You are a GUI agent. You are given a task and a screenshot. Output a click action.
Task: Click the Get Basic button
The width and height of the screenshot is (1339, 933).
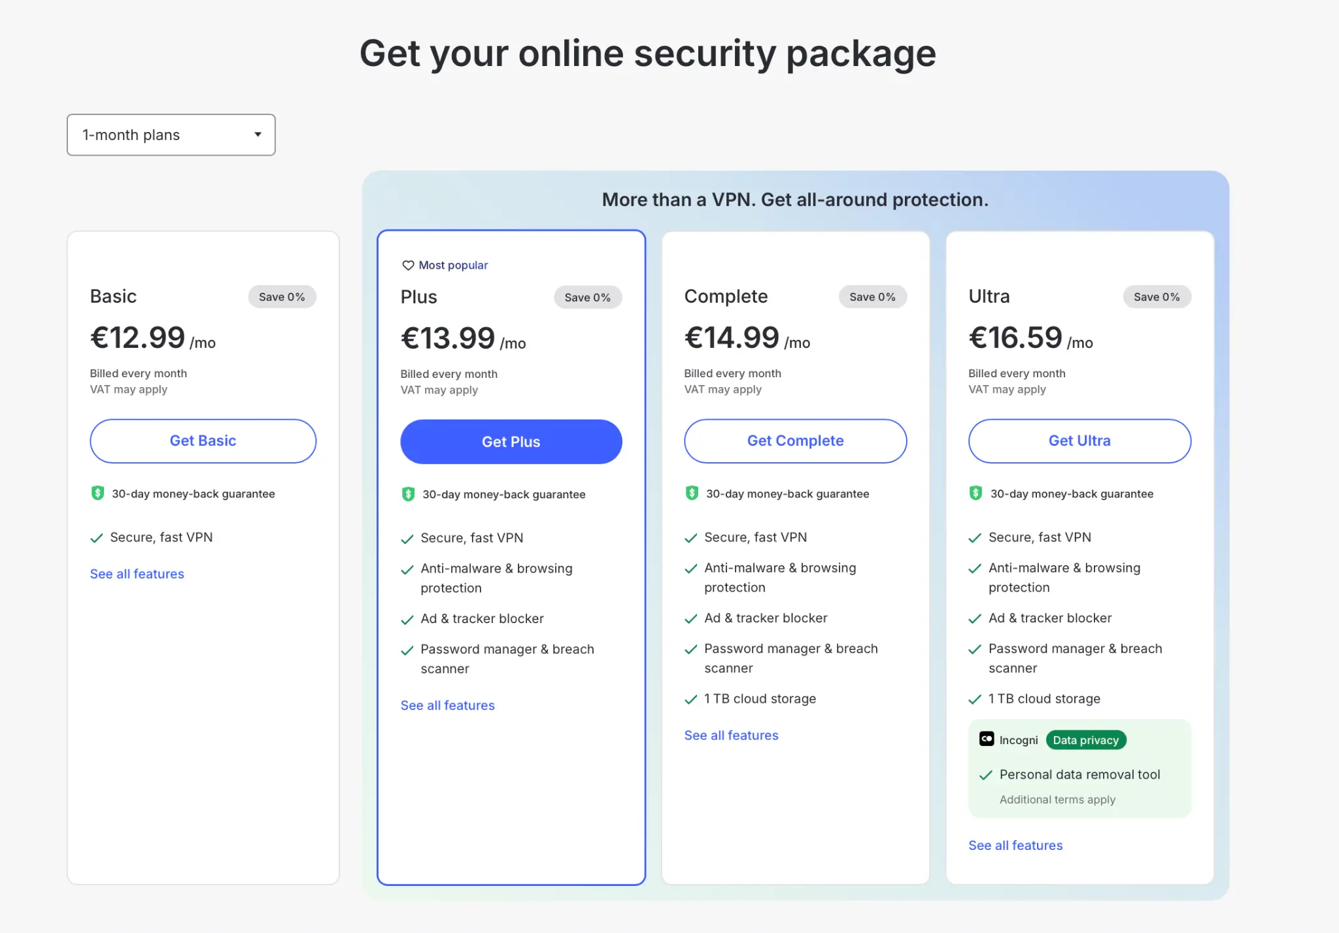pyautogui.click(x=203, y=441)
